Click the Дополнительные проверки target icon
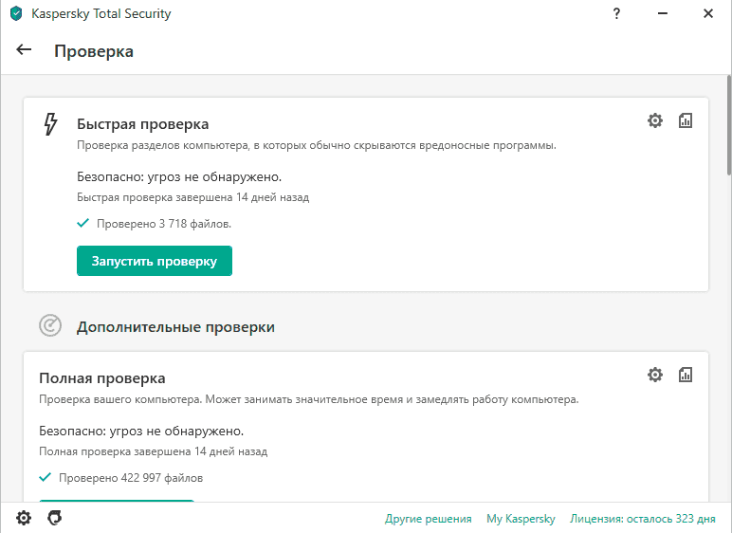 [x=50, y=326]
